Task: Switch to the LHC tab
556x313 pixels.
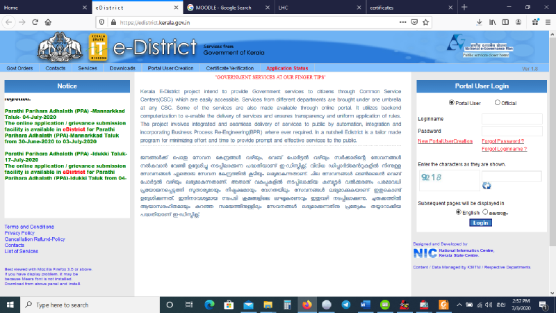Action: pos(320,7)
